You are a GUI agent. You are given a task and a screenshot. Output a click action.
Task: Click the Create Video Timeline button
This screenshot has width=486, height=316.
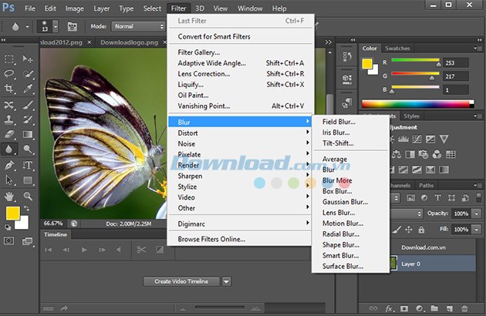[x=181, y=281]
